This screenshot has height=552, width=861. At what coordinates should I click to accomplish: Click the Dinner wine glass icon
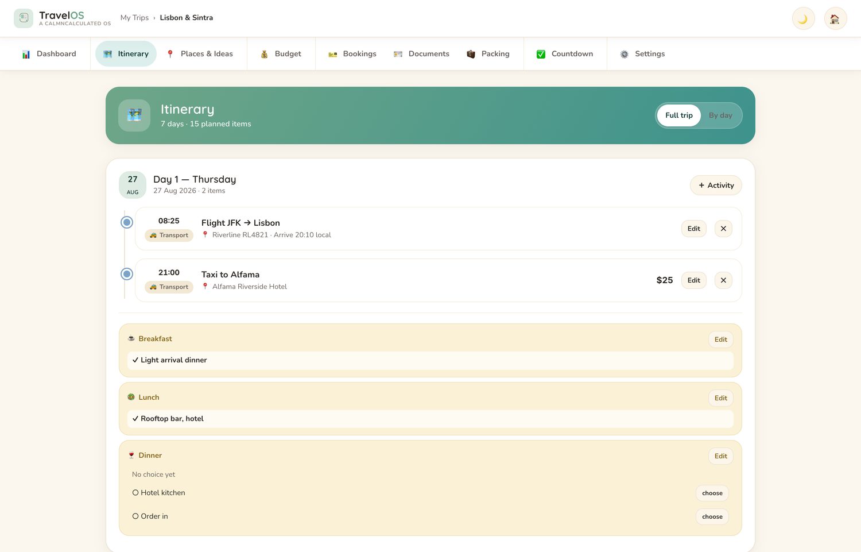131,456
